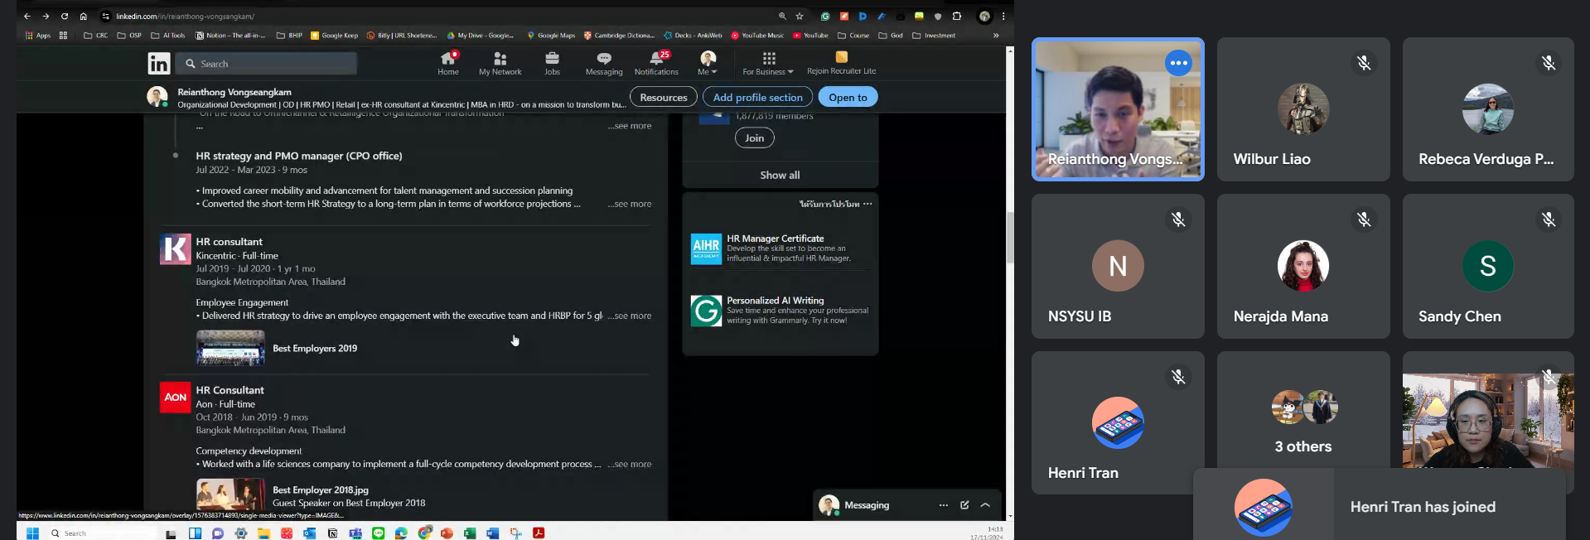The height and width of the screenshot is (540, 1590).
Task: Open the YouTube Music bookmark
Action: coord(757,36)
